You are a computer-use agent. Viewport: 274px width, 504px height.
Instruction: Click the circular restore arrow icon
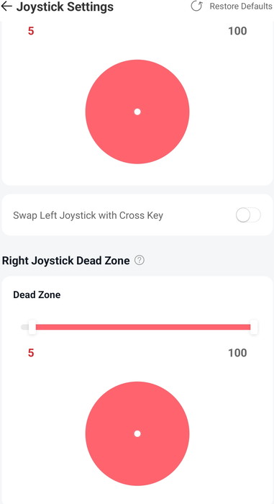click(196, 6)
